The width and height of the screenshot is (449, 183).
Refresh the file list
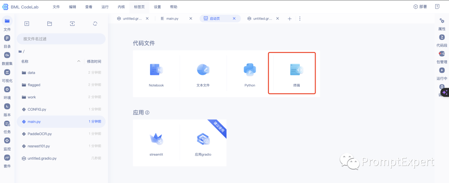point(95,24)
